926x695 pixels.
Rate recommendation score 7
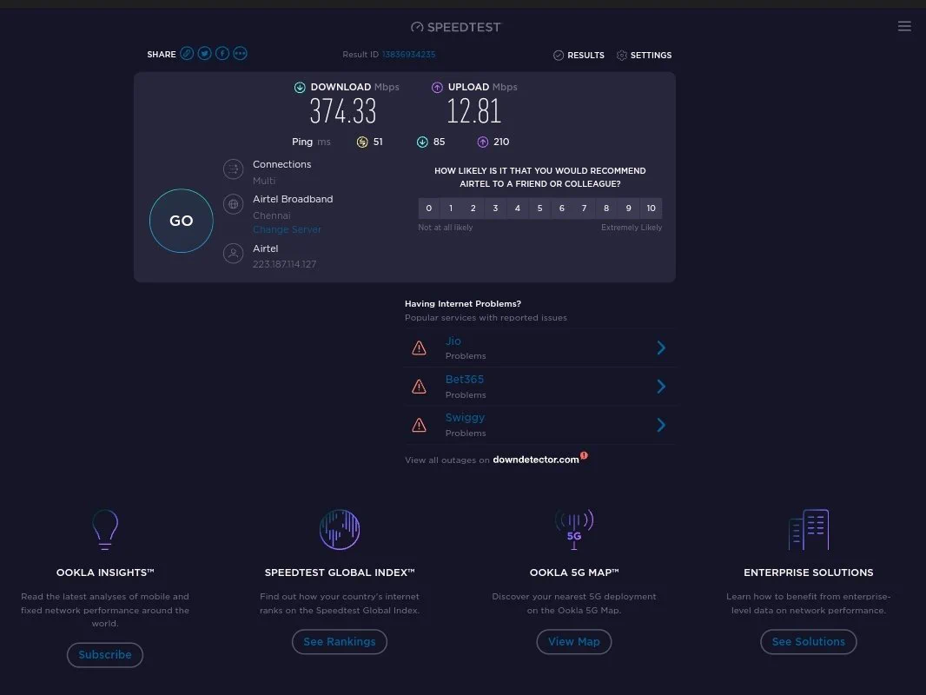pos(584,208)
